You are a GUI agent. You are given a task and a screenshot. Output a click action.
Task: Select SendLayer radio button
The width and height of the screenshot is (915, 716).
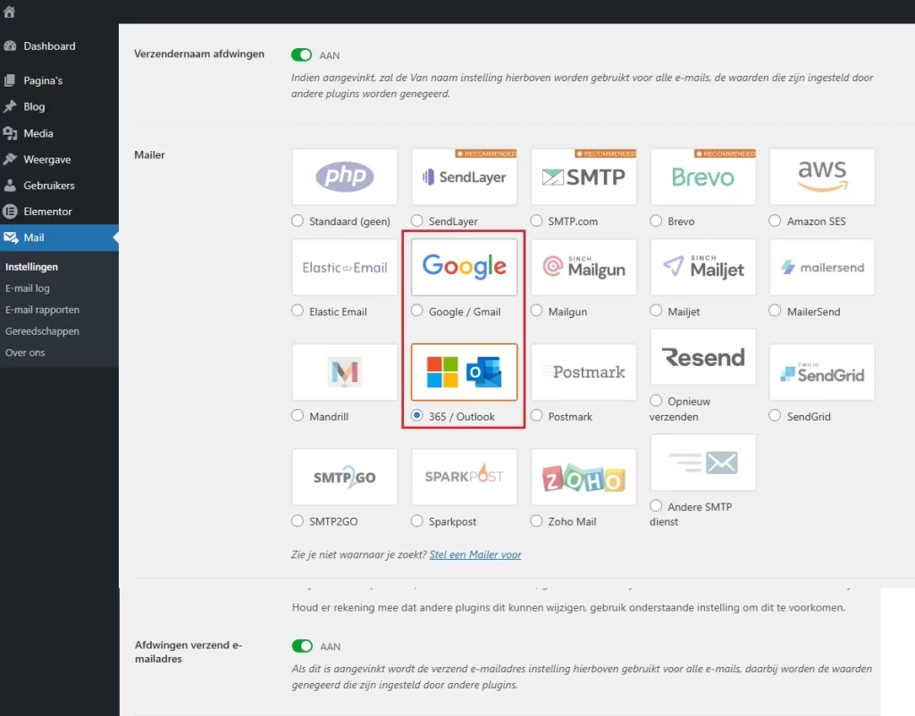tap(416, 221)
